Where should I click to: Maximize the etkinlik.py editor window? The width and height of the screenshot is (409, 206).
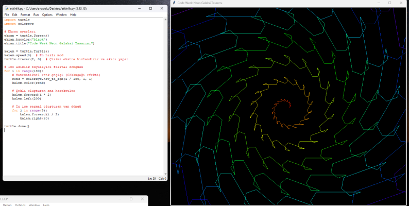click(150, 9)
